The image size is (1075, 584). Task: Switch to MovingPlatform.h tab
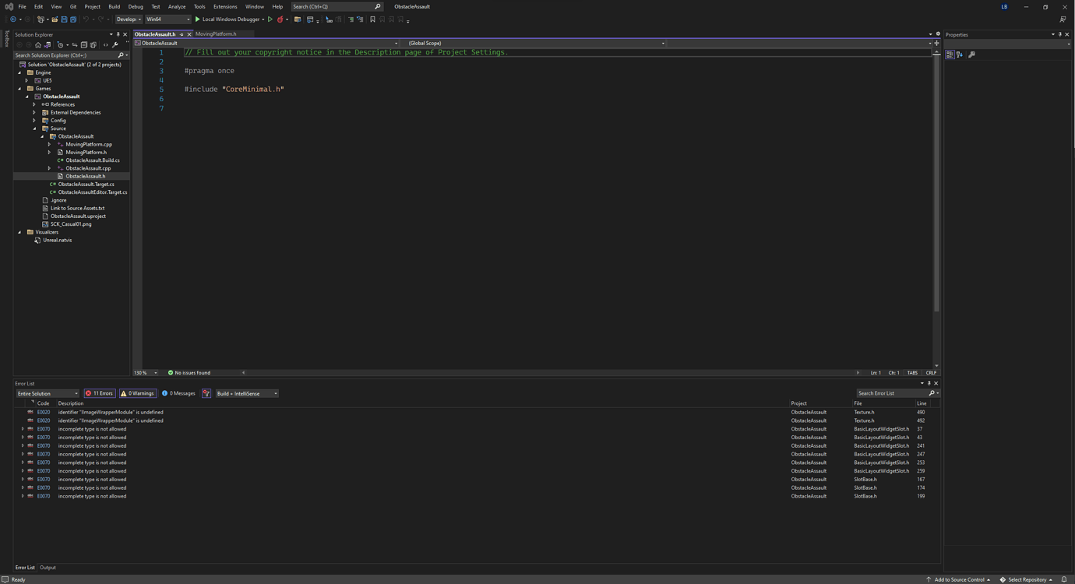(x=216, y=34)
